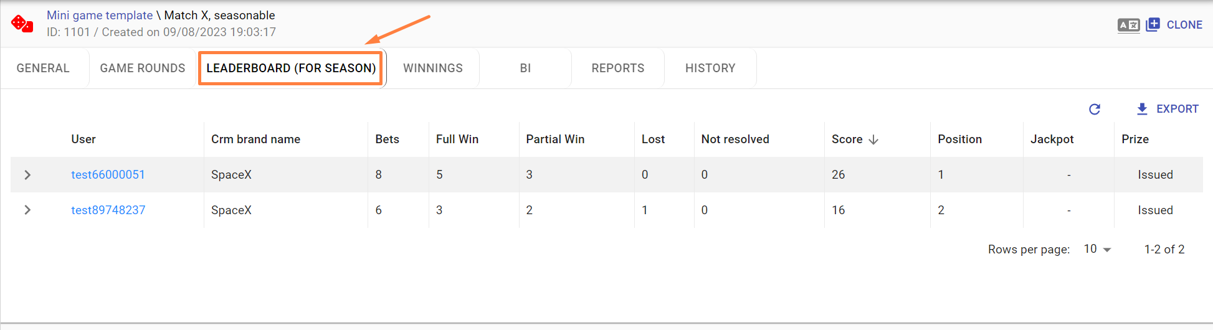Expand the test89748237 row
Image resolution: width=1213 pixels, height=330 pixels.
(27, 210)
